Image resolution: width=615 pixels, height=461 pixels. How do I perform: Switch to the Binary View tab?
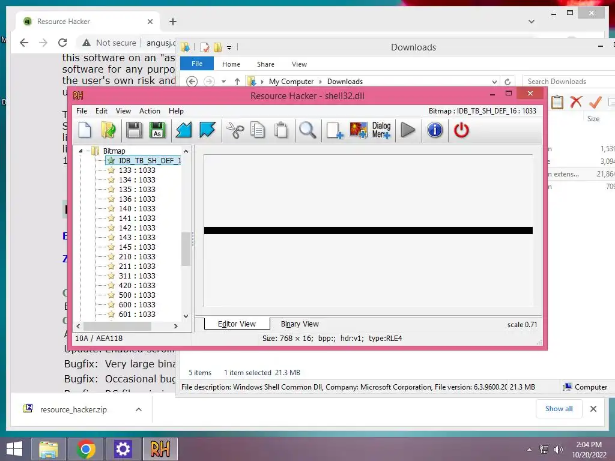point(300,324)
